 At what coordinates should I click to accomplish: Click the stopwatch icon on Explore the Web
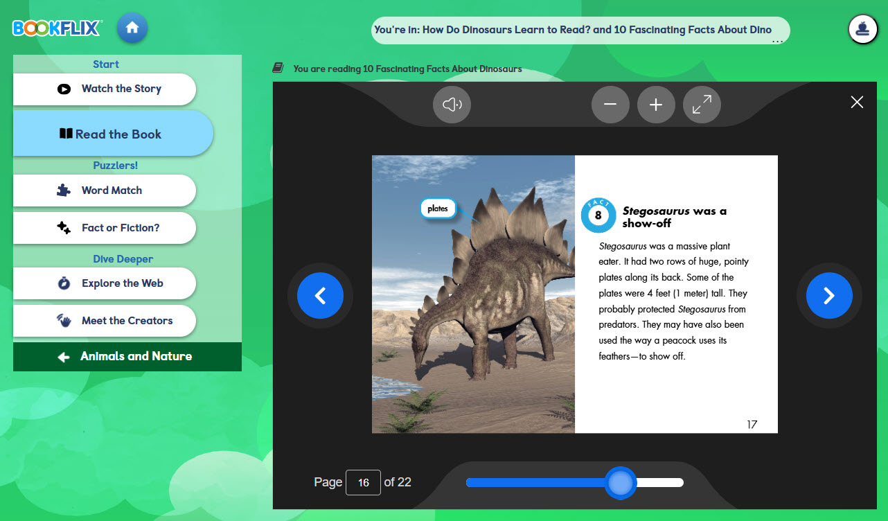64,283
